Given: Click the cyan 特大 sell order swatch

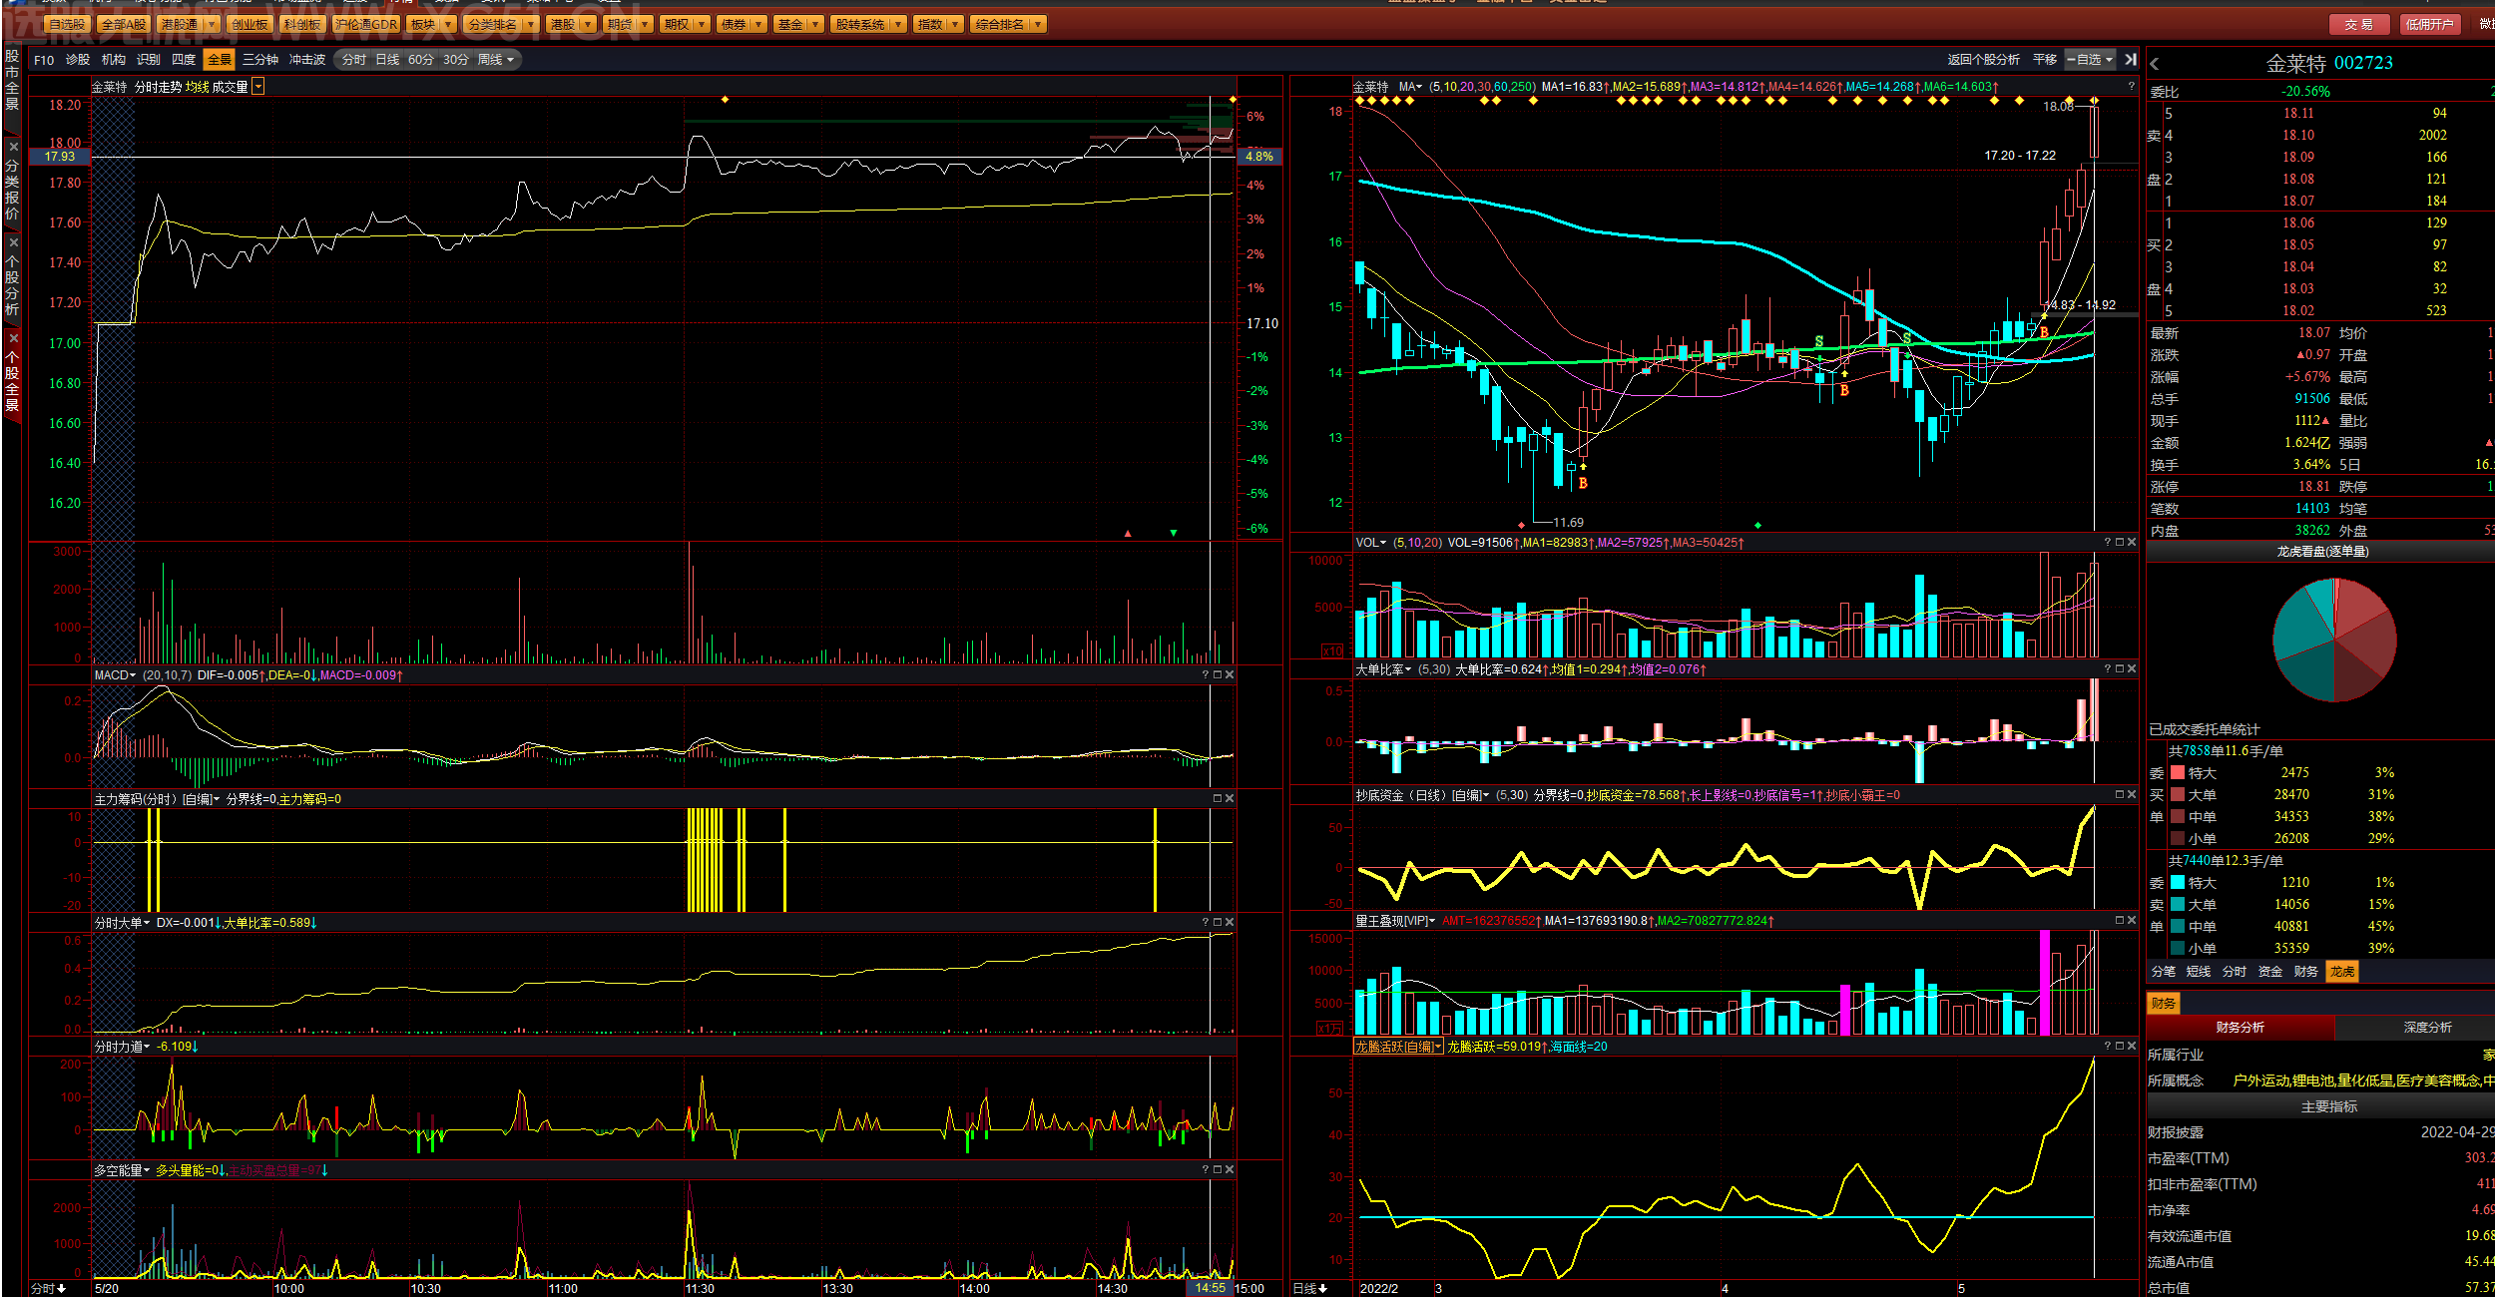Looking at the screenshot, I should pyautogui.click(x=2178, y=883).
